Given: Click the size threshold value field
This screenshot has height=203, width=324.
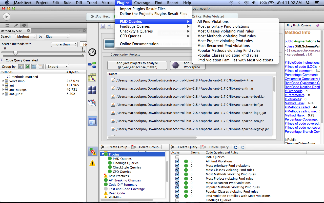Looking at the screenshot, I should pyautogui.click(x=83, y=44).
